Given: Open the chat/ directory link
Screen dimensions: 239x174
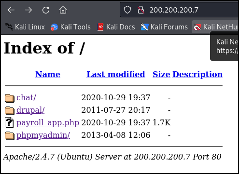Looking at the screenshot, I should click(27, 97).
